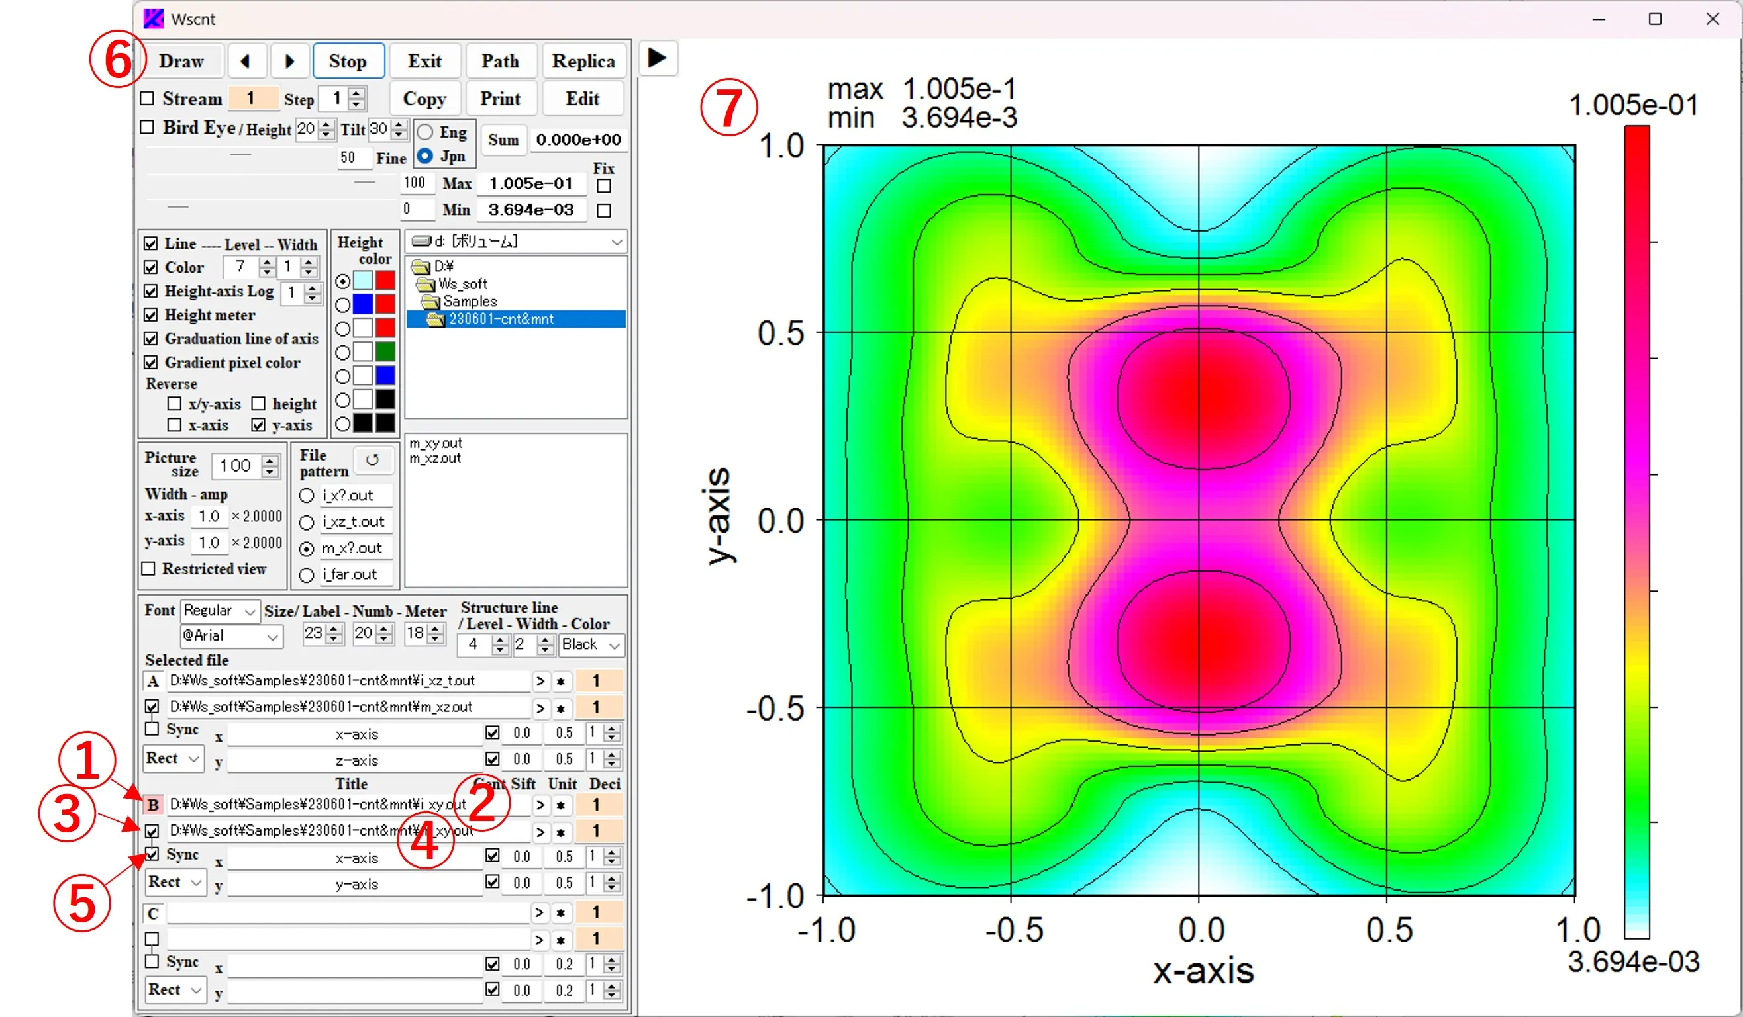
Task: Select the Eng language radio button
Action: click(425, 131)
